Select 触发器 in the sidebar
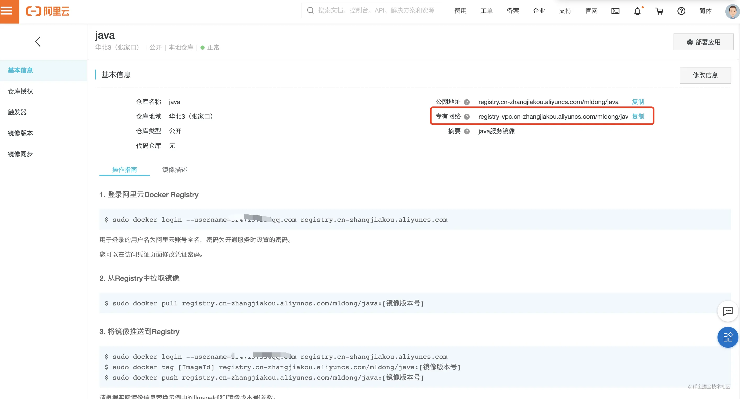Screen dimensions: 740x399 click(43, 112)
